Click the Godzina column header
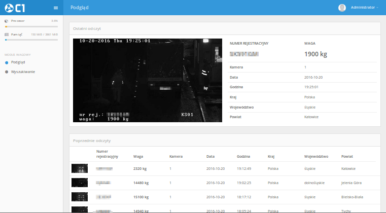This screenshot has width=386, height=213. pyautogui.click(x=243, y=156)
